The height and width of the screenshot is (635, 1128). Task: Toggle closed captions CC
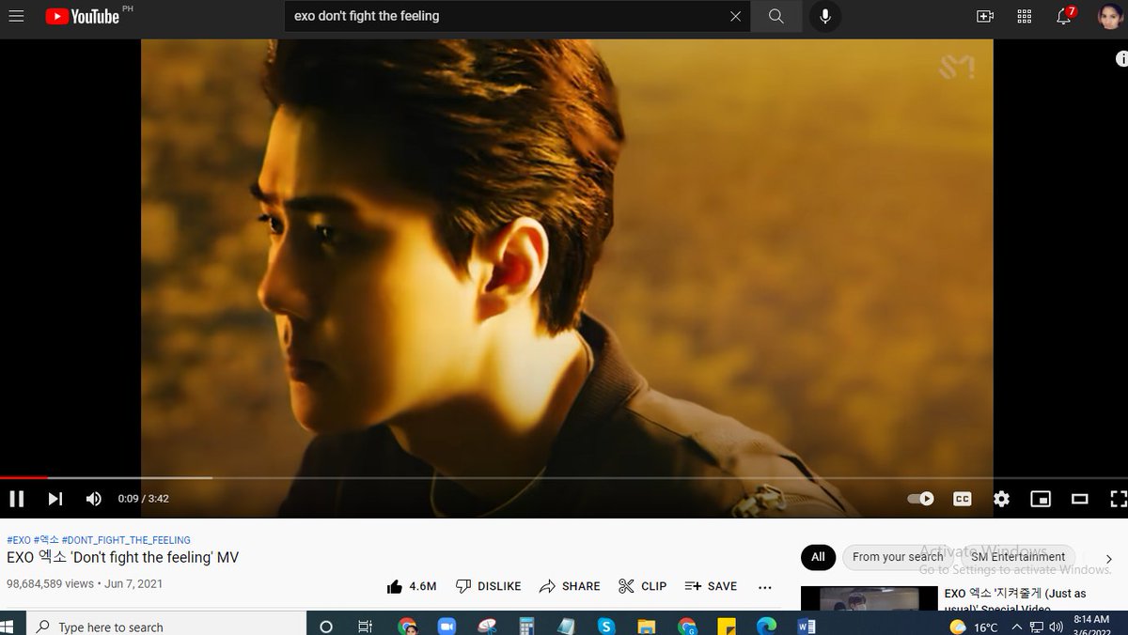(962, 499)
